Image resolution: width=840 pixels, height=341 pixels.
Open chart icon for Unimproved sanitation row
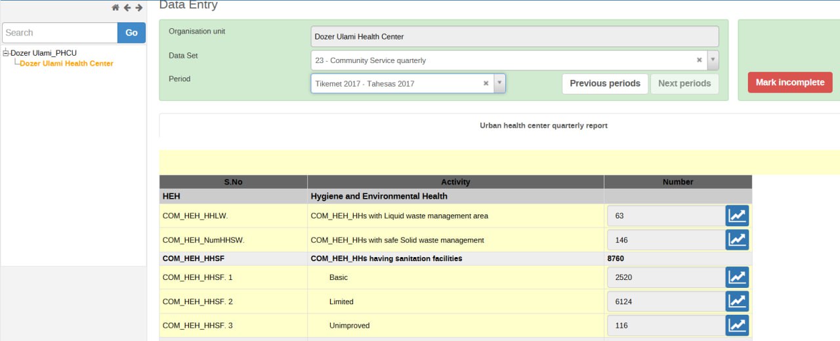[x=737, y=325]
